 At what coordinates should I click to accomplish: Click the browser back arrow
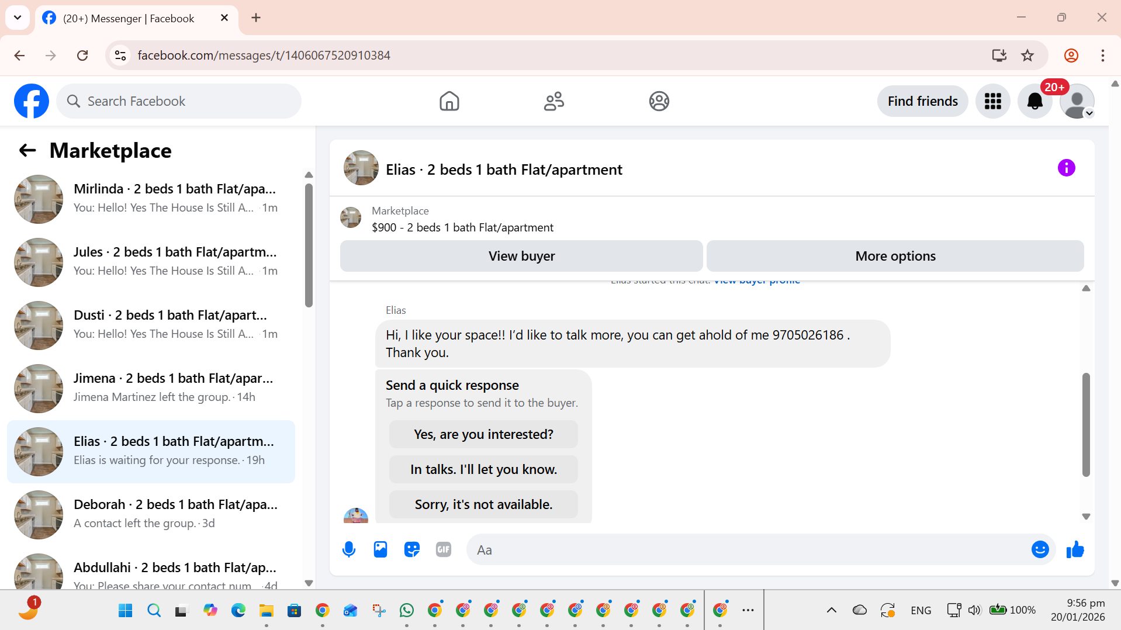coord(19,56)
